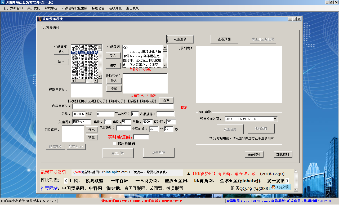
Task: Click 清空 button under 产品说明
Action: pos(113,65)
